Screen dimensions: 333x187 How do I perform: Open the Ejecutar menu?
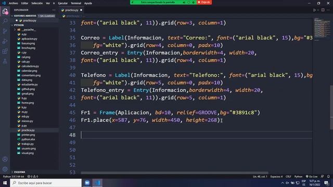[62, 3]
